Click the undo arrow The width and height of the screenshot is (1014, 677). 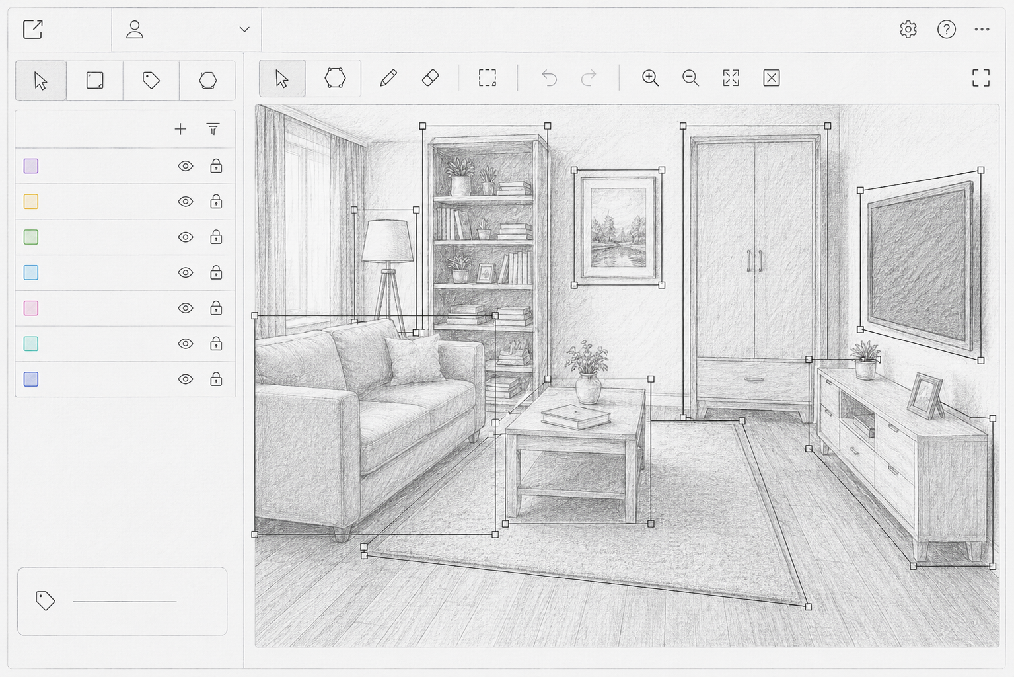tap(549, 78)
